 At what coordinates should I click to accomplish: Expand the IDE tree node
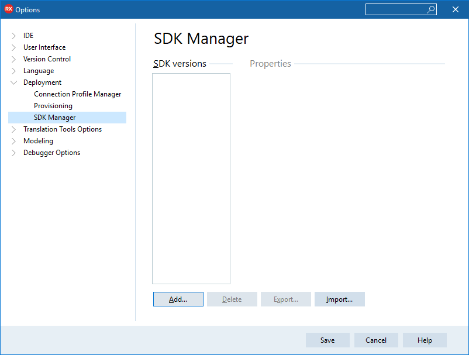[14, 36]
